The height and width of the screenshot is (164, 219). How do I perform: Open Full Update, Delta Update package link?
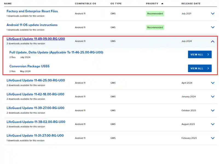coord(56,52)
